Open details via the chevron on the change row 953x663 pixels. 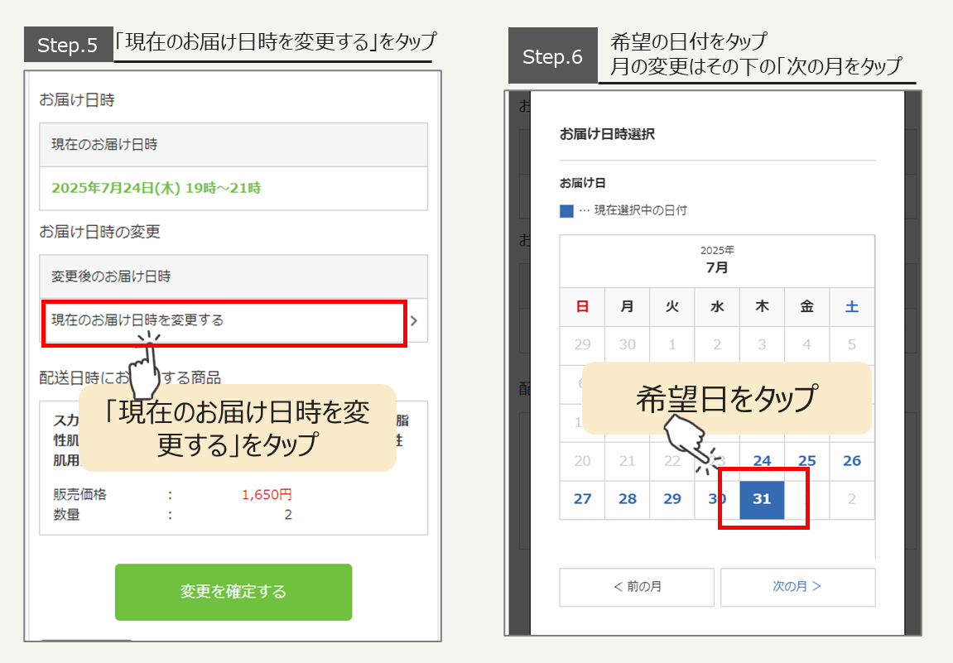[x=415, y=322]
